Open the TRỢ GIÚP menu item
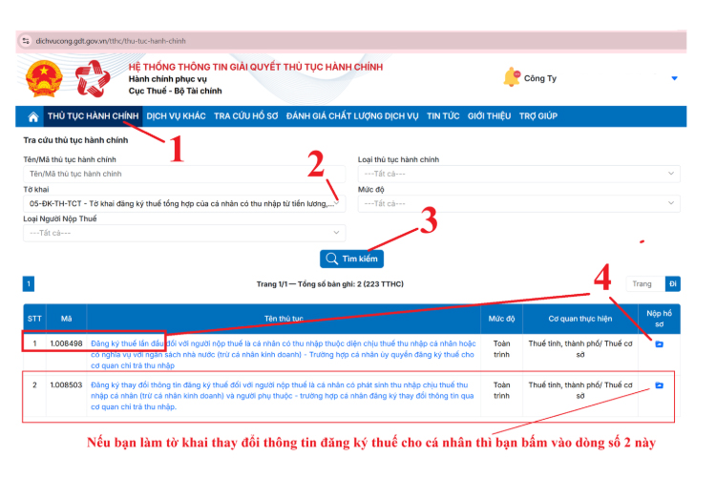 (537, 116)
